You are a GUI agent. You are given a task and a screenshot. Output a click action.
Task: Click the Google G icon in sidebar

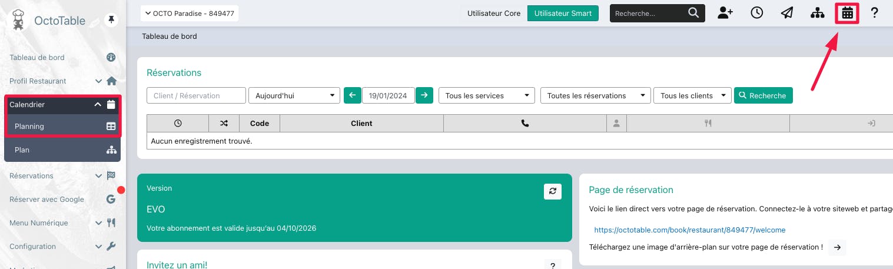[111, 200]
